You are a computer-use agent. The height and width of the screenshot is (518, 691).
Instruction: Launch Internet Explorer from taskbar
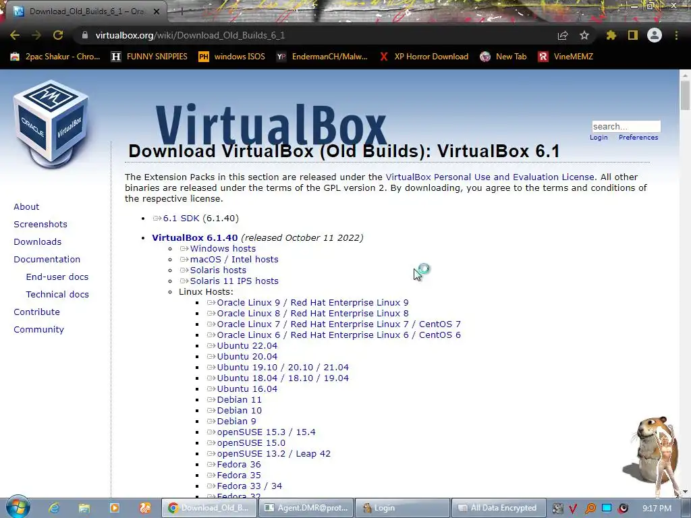(x=54, y=508)
